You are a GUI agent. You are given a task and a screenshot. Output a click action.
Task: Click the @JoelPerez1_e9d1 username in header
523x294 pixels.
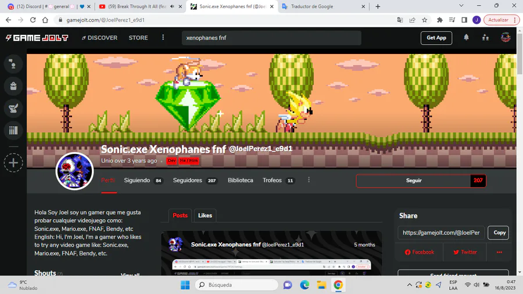pos(261,149)
